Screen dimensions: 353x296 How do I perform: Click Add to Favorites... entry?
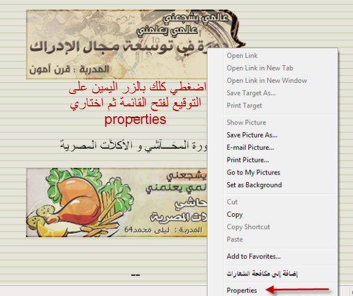tap(254, 256)
